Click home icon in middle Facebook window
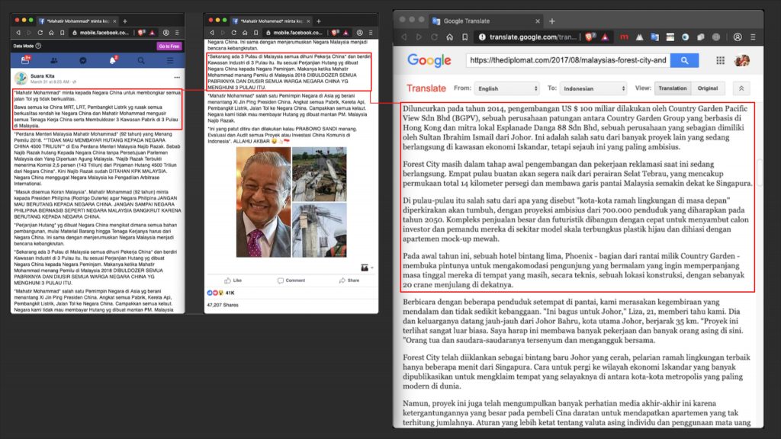The width and height of the screenshot is (781, 439). coord(245,33)
